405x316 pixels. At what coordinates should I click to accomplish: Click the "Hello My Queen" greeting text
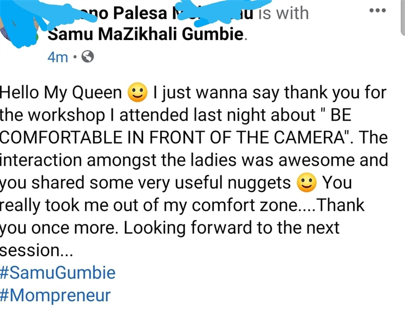(61, 93)
